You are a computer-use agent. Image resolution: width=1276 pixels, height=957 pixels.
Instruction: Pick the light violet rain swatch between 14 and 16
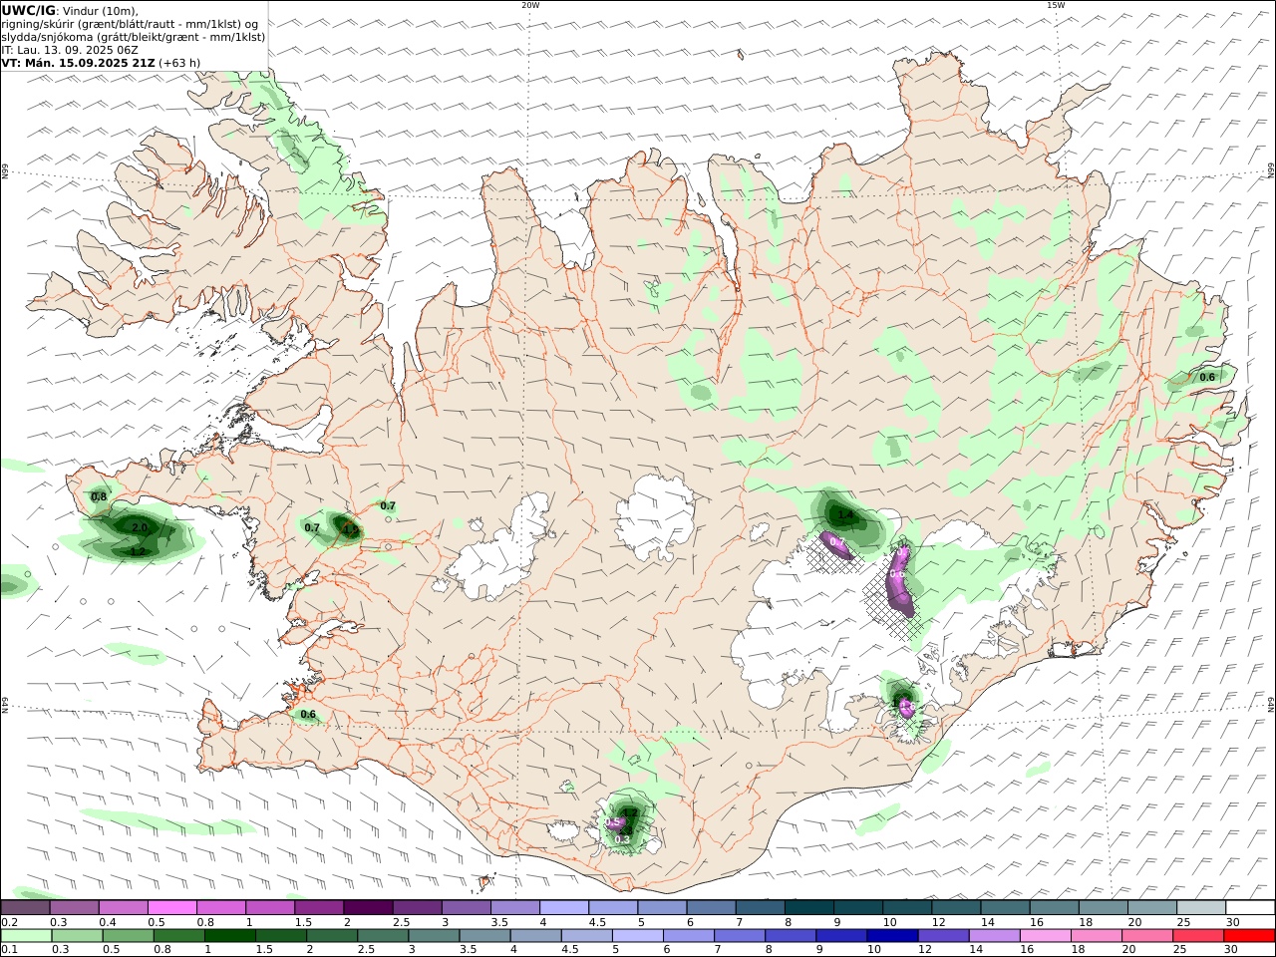tap(995, 936)
